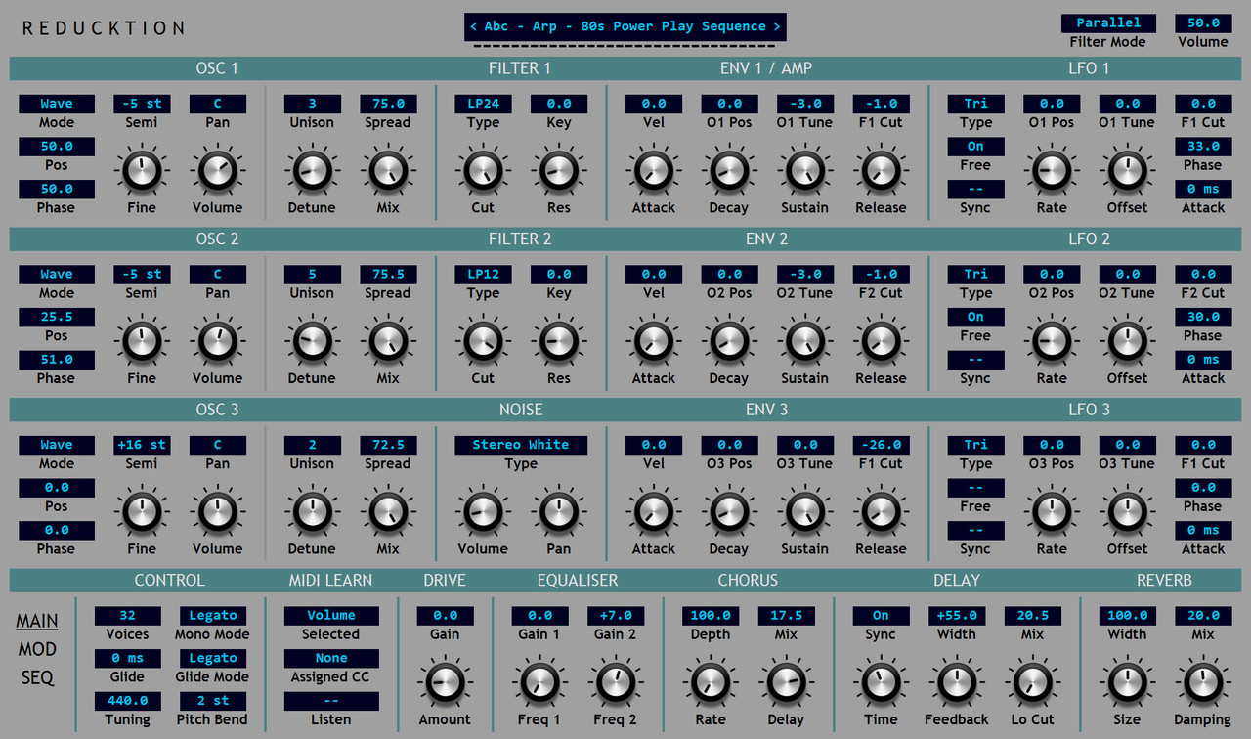The width and height of the screenshot is (1251, 739).
Task: Select previous preset with left arrow
Action: [474, 26]
